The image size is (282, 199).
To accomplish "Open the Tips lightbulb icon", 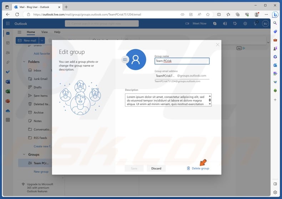I will coord(255,24).
